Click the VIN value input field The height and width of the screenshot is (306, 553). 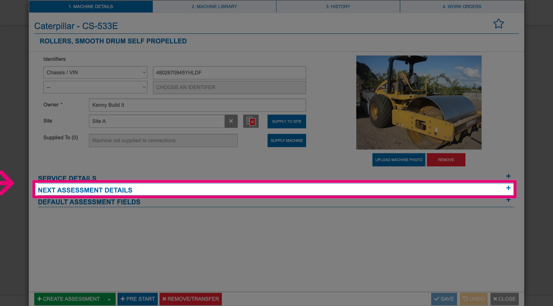[x=229, y=73]
